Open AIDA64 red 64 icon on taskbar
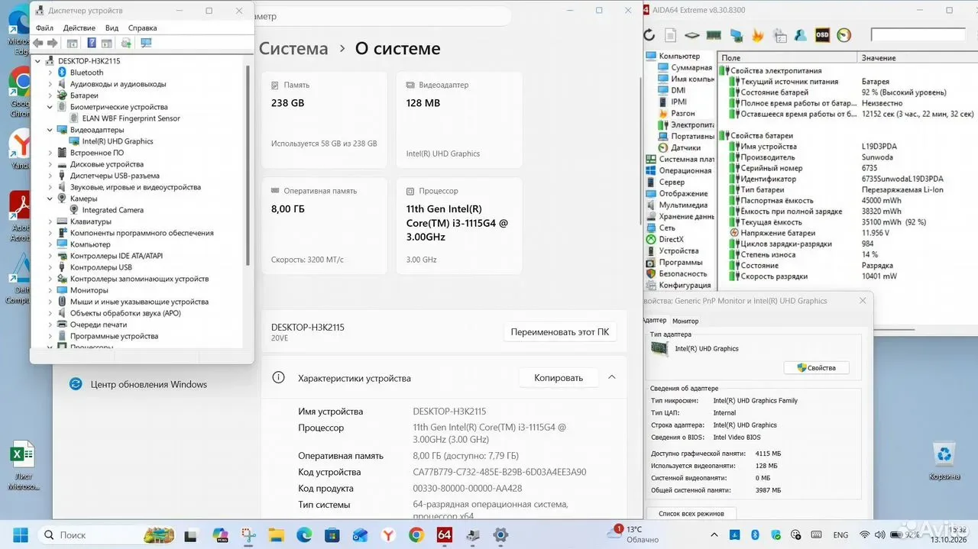978x549 pixels. tap(444, 535)
